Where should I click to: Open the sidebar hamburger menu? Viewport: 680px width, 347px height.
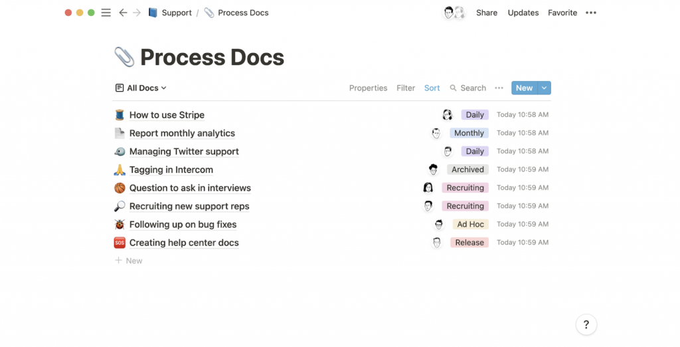click(x=106, y=13)
